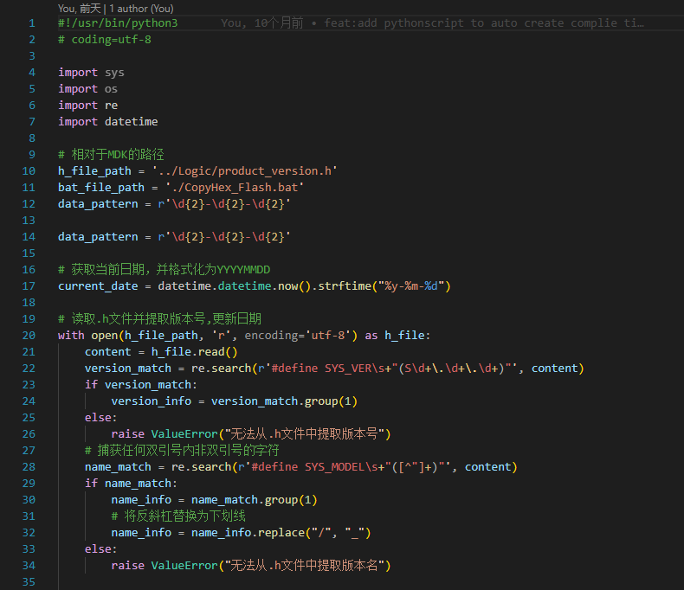Click the format string "%y-%m-%d"
Image resolution: width=684 pixels, height=590 pixels.
point(411,285)
